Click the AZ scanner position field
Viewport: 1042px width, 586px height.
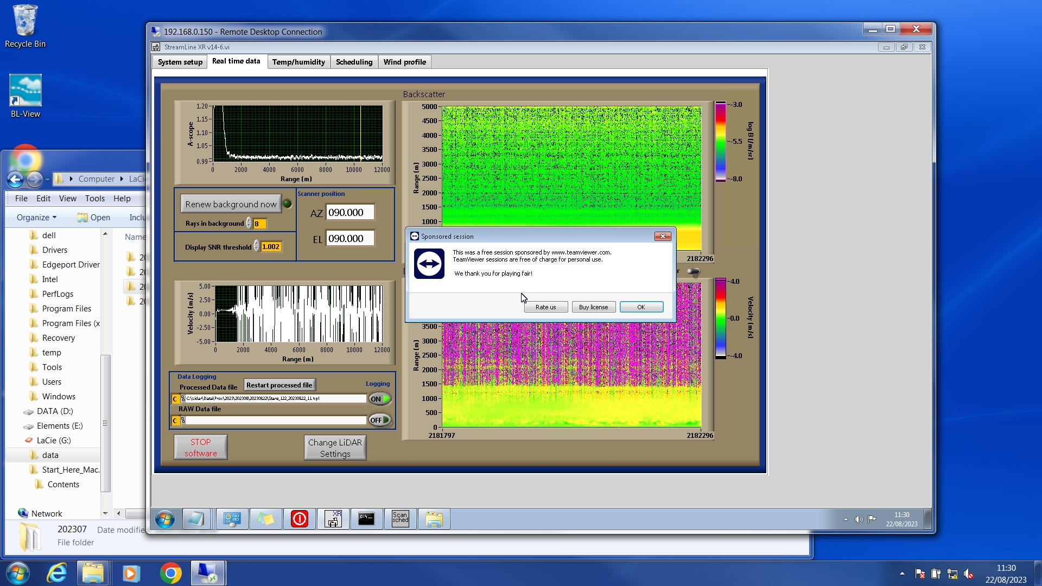pyautogui.click(x=350, y=213)
